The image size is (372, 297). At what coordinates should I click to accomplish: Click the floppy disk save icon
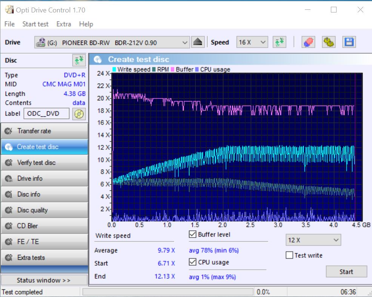349,42
